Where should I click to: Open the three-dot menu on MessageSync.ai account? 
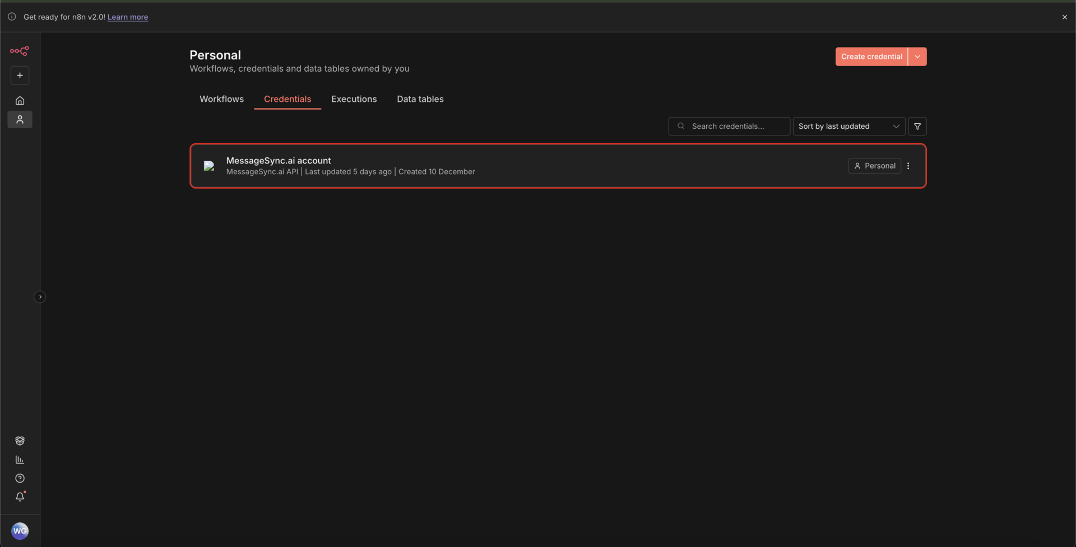click(x=908, y=166)
